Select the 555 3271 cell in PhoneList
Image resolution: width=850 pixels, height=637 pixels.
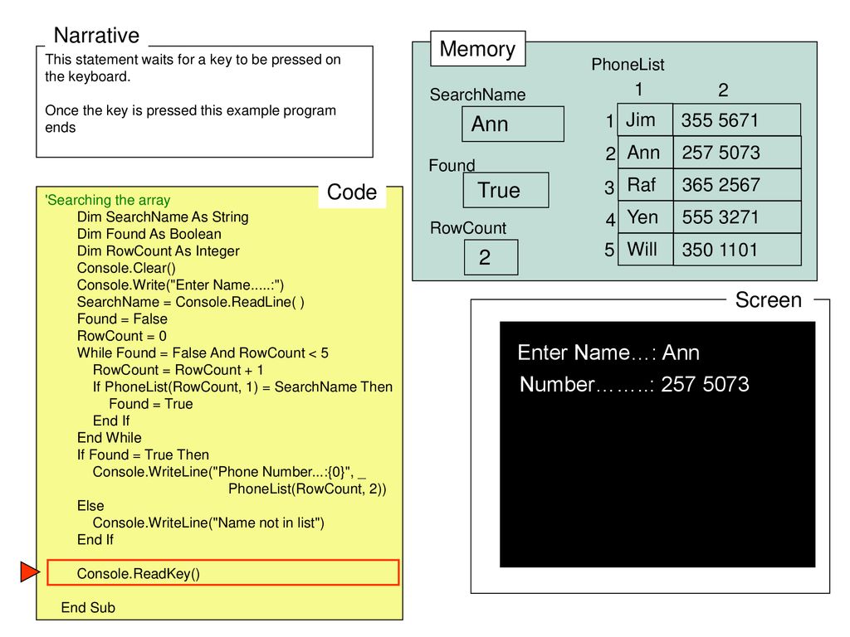pos(737,217)
